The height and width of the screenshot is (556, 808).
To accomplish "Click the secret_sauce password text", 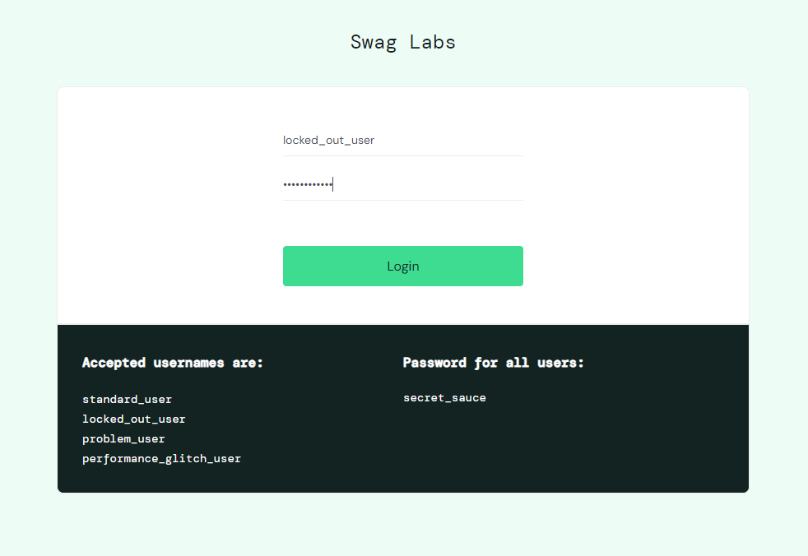I will [x=444, y=397].
